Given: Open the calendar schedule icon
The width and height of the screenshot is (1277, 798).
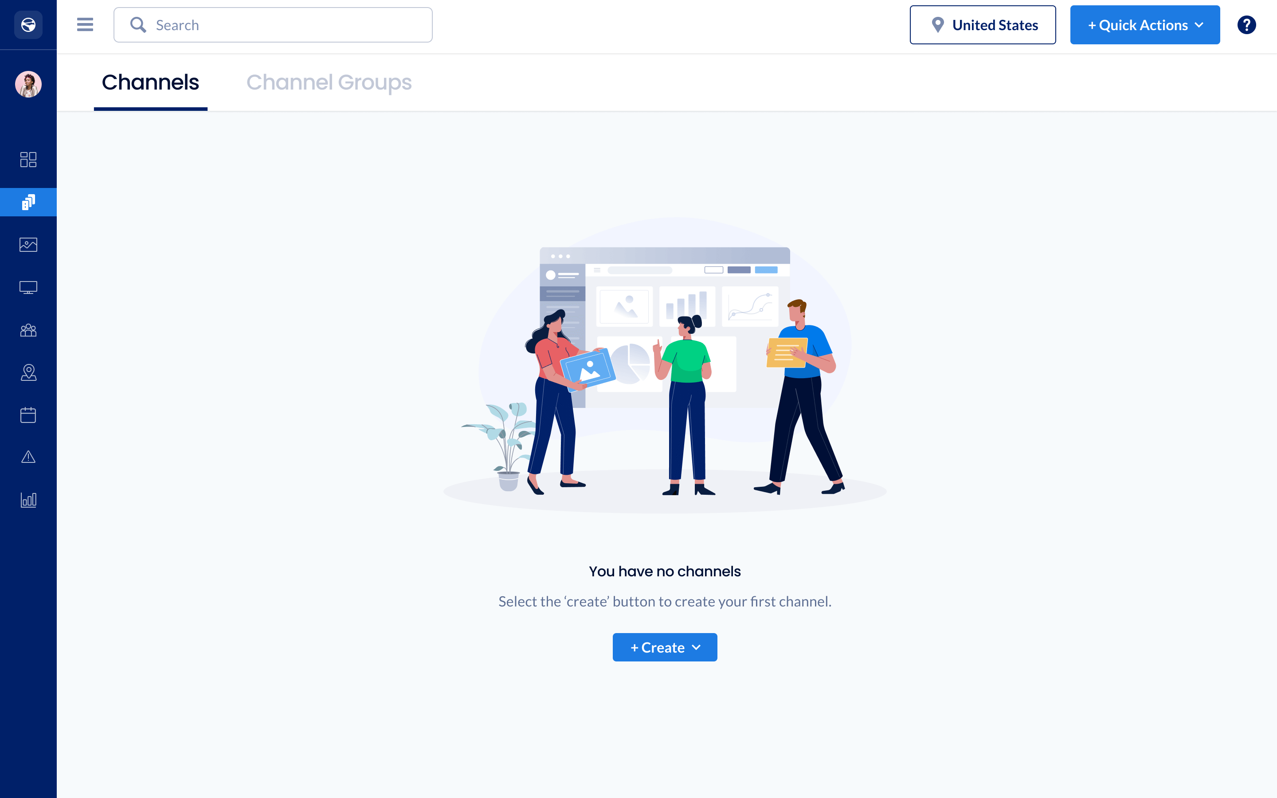Looking at the screenshot, I should click(28, 415).
